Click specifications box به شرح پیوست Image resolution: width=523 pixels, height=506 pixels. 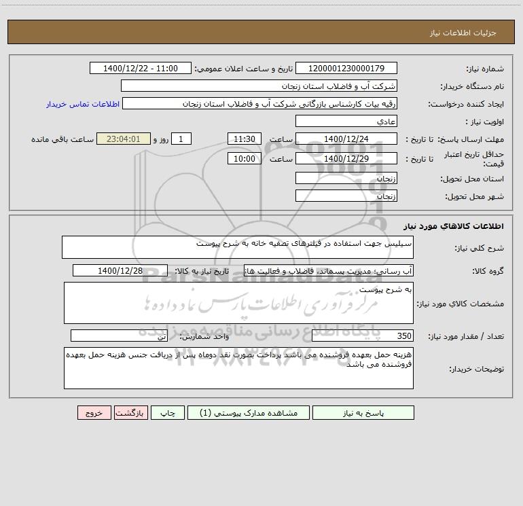coord(238,303)
